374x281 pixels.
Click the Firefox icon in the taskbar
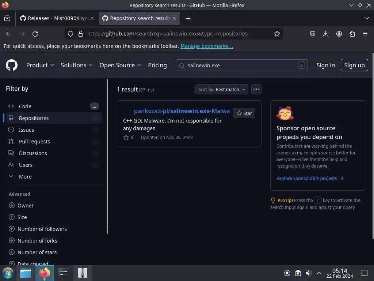click(x=44, y=273)
